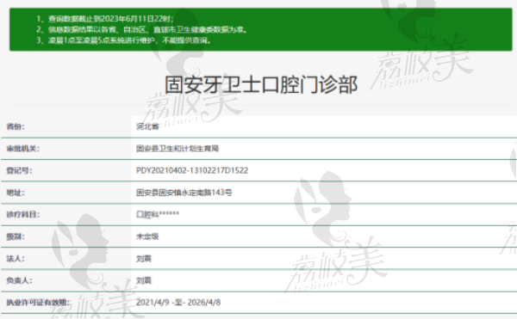The image size is (517, 319).
Task: Select the address ending in 143号
Action: [184, 193]
